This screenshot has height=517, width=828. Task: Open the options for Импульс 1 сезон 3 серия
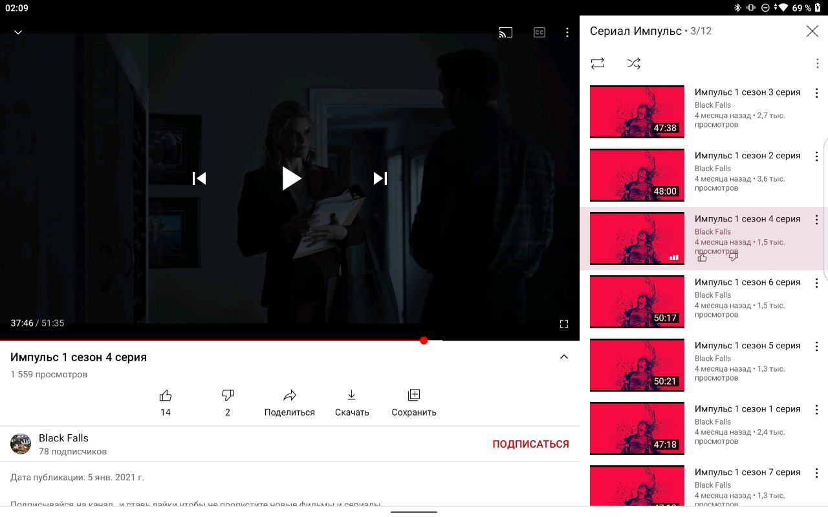816,93
